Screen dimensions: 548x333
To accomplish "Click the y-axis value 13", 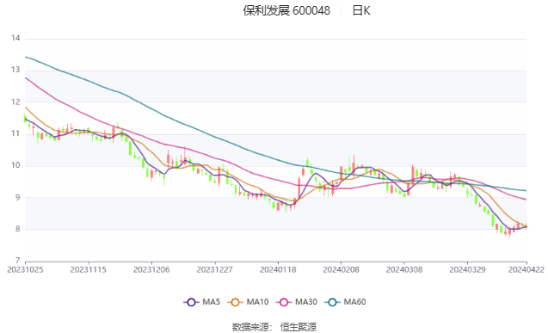I will (15, 70).
